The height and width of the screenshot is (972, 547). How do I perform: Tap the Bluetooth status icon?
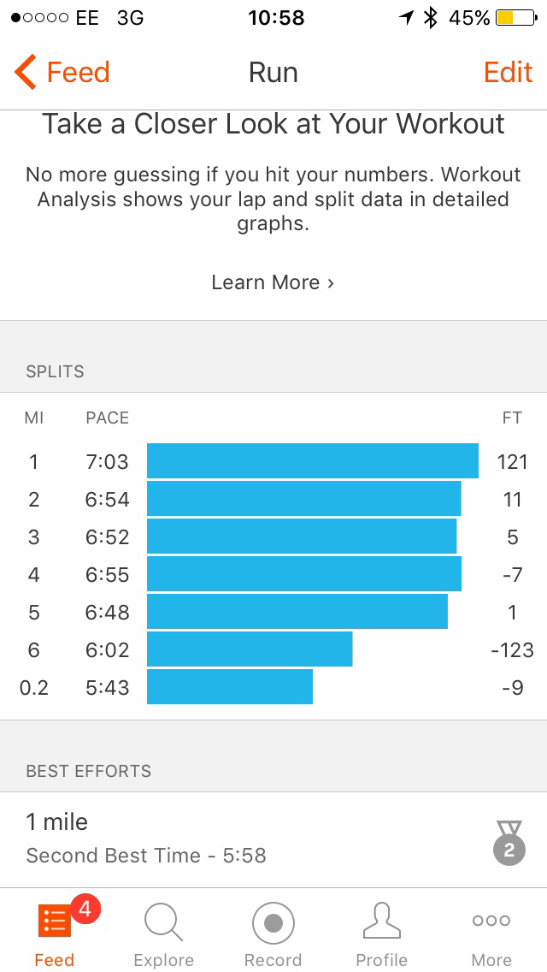432,18
